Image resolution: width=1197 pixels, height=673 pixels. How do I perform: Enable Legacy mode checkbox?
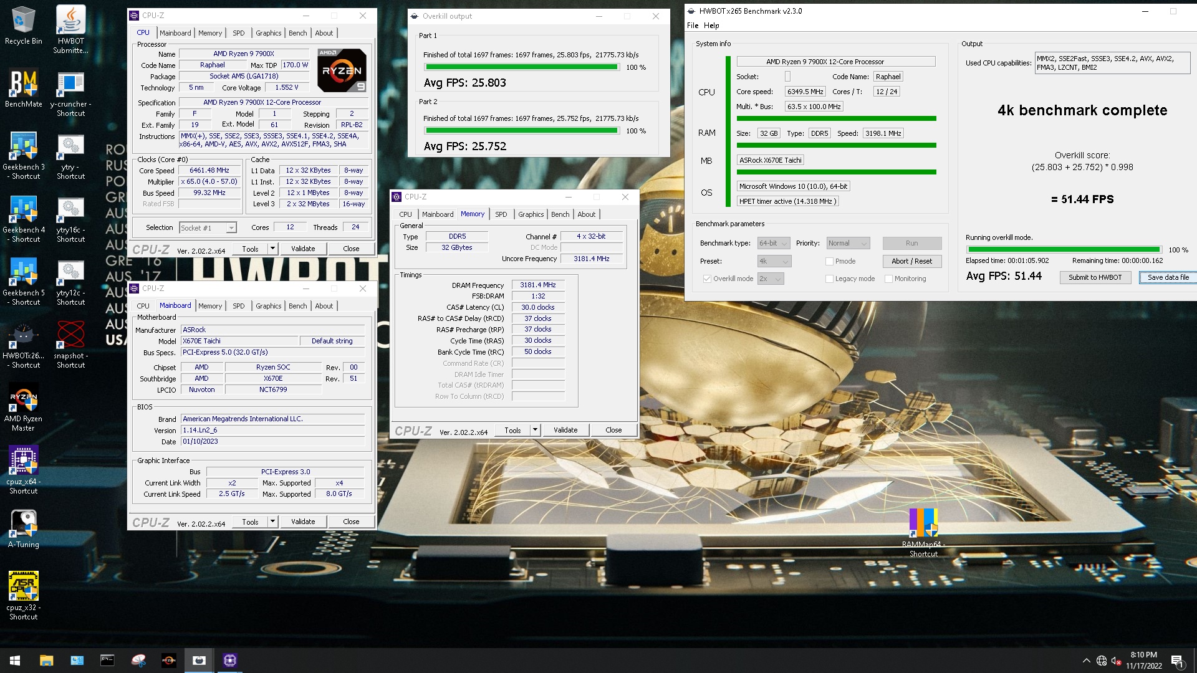(x=829, y=279)
